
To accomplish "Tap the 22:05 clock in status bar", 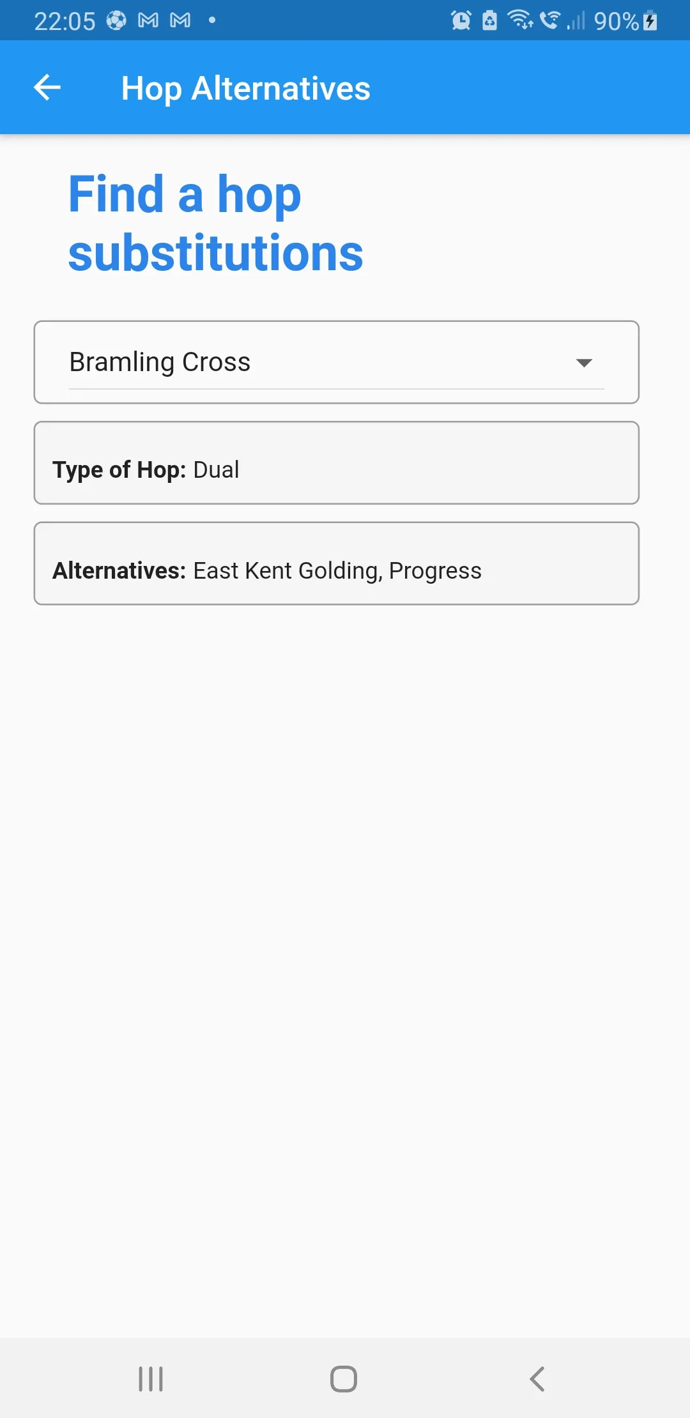I will point(65,22).
